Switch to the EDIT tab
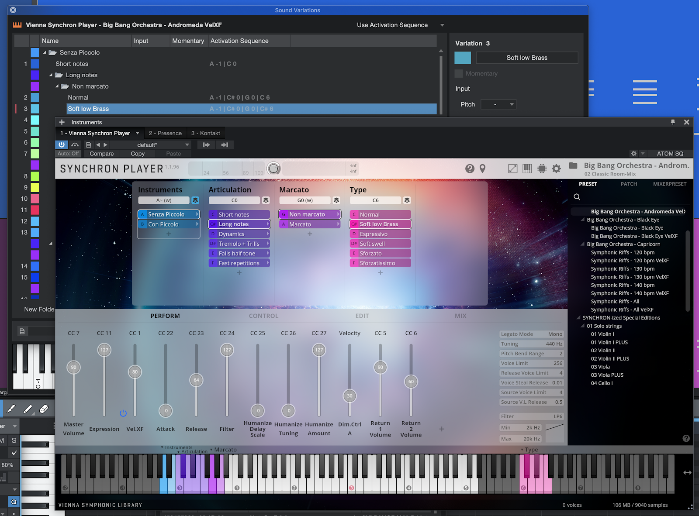 362,316
